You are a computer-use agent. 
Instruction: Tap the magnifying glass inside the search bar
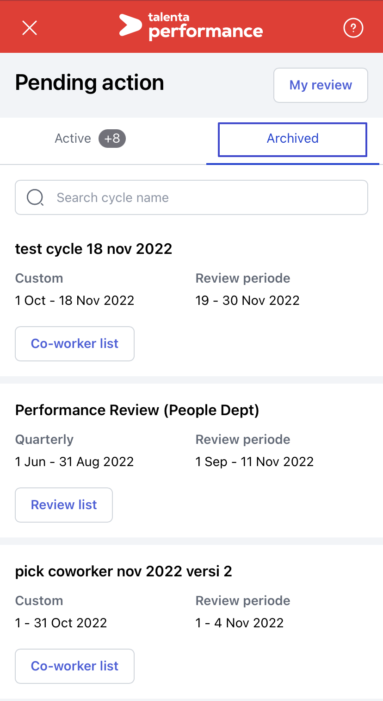[x=35, y=197]
